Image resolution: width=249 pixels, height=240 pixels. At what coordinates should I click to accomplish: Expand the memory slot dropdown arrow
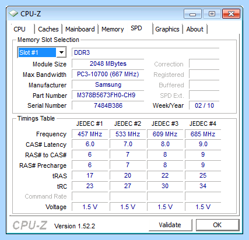[x=61, y=52]
